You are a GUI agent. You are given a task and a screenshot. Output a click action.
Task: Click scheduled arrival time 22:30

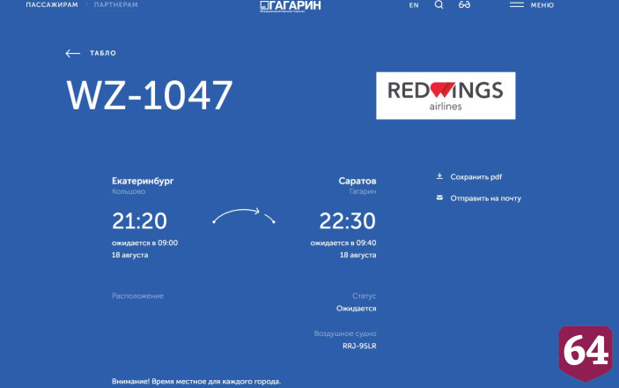[348, 220]
